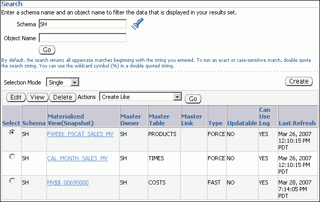Open the FWEEK_PSCAT_SALES_MV link
The height and width of the screenshot is (202, 320).
[80, 134]
